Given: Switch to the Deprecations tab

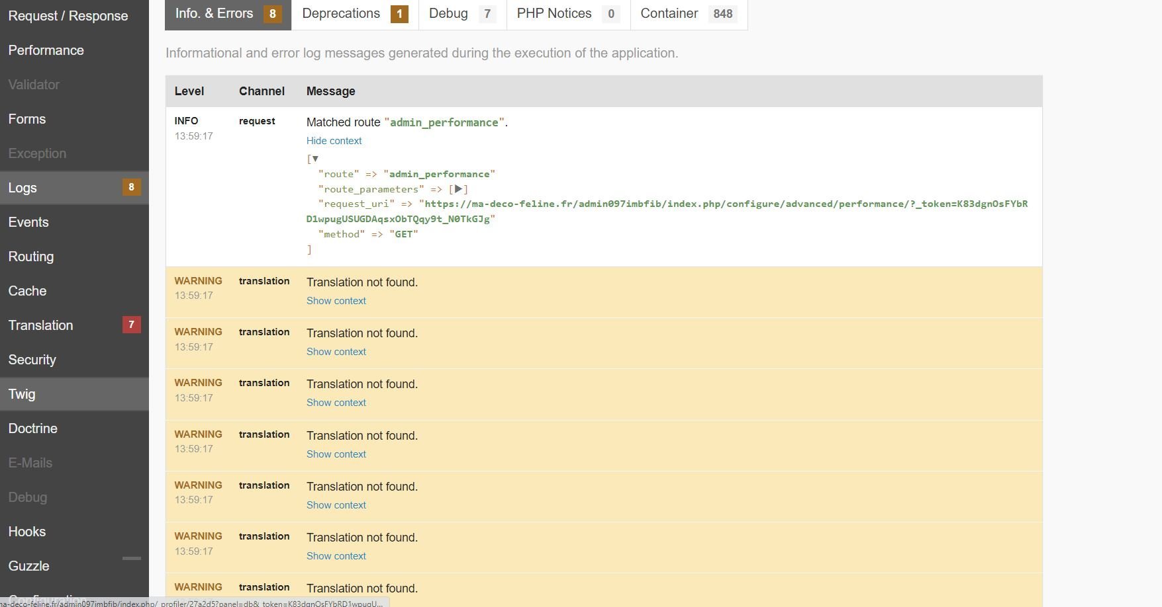Looking at the screenshot, I should coord(355,14).
